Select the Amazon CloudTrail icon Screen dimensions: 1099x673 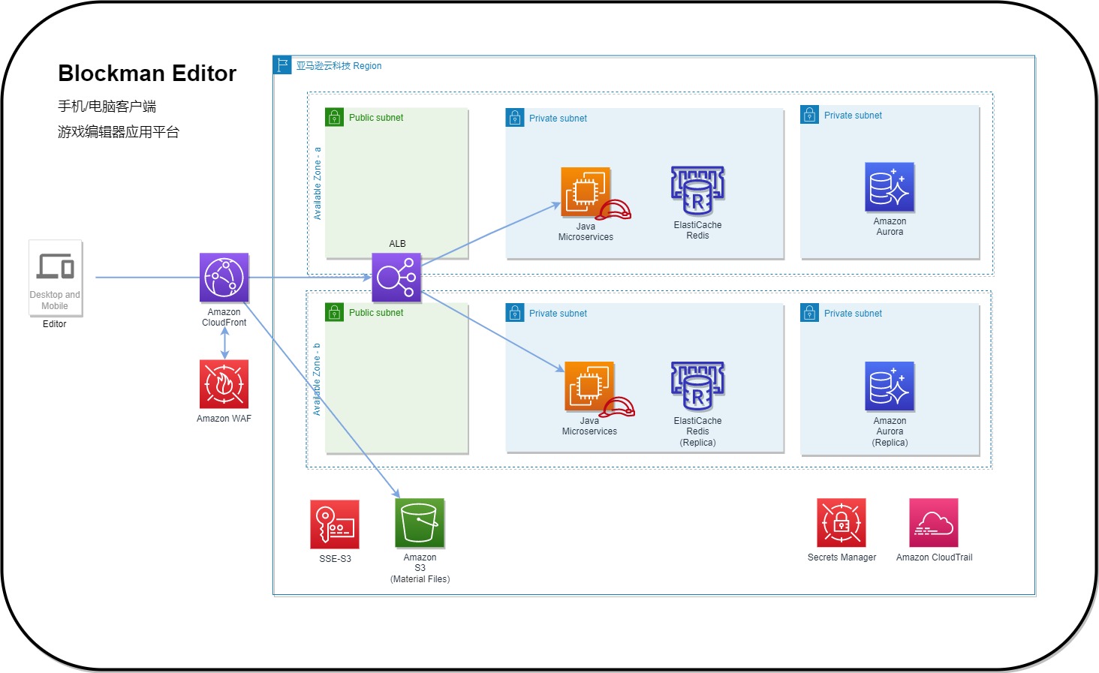coord(934,523)
